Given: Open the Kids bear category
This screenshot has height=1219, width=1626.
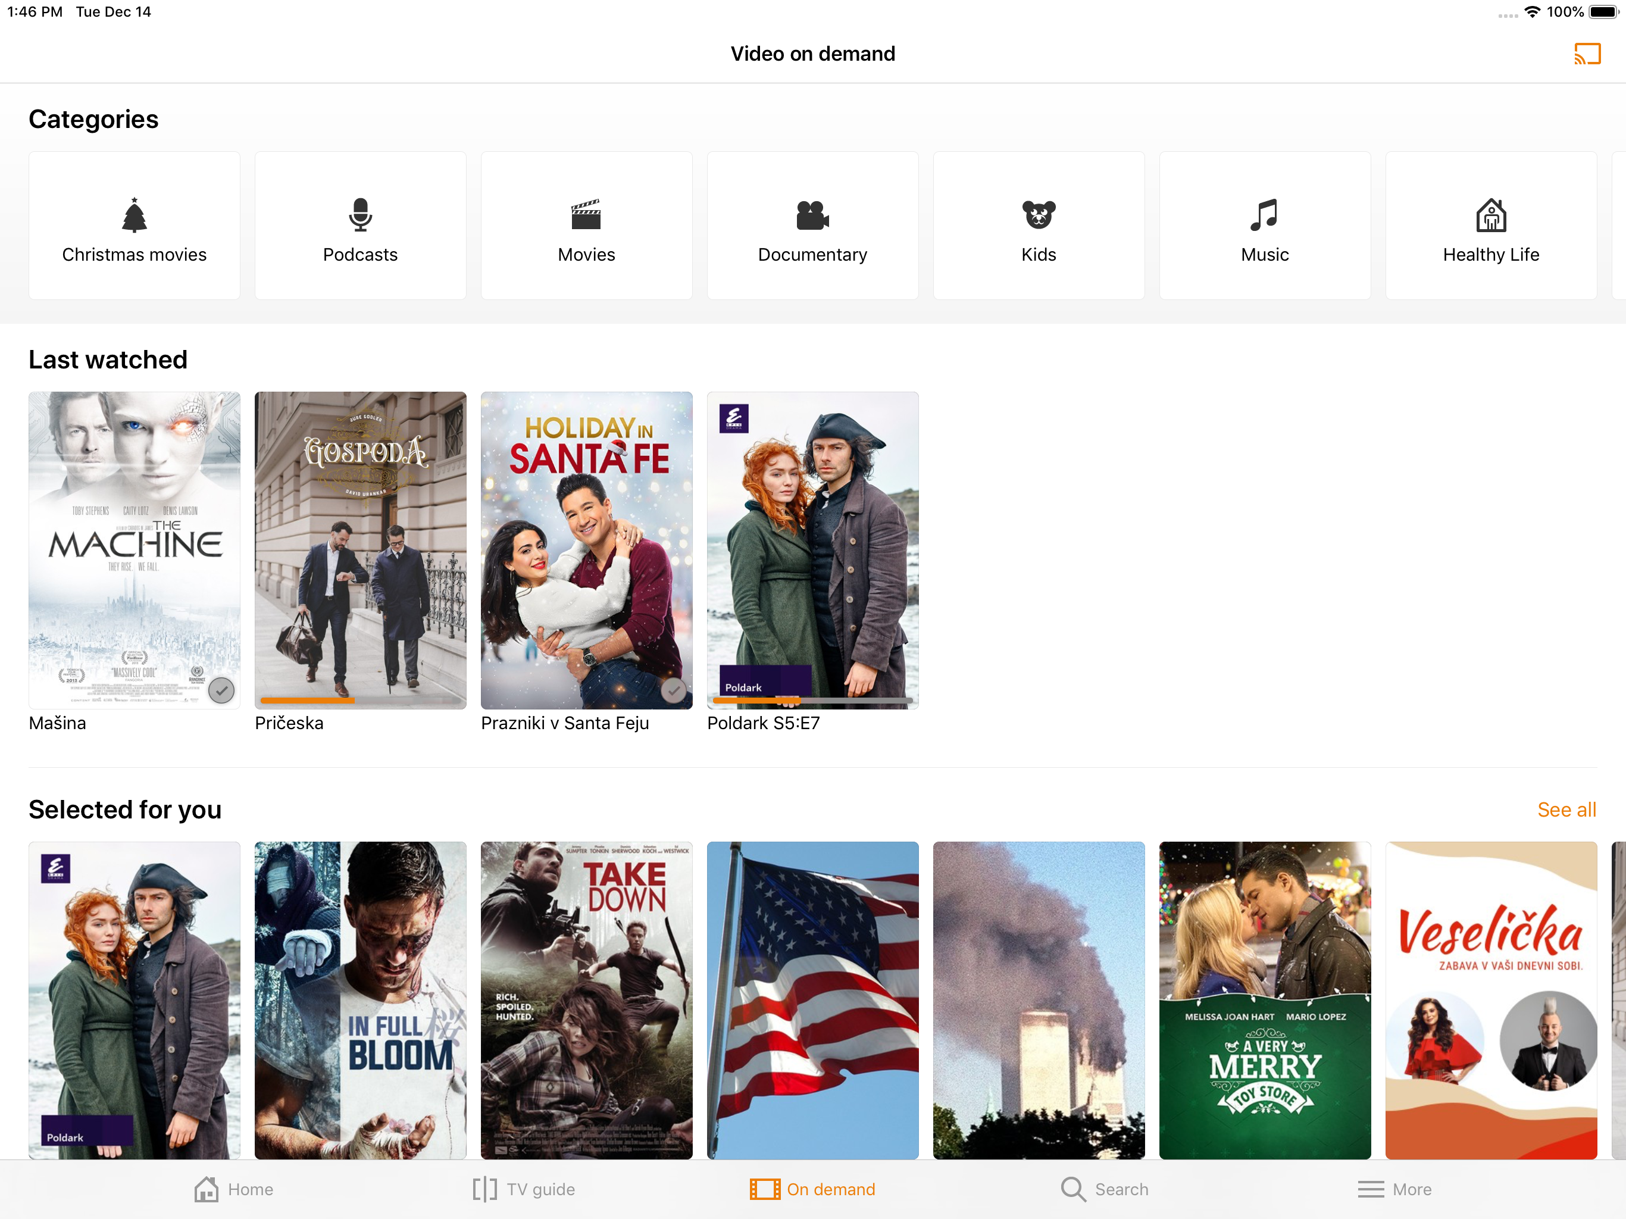Looking at the screenshot, I should coord(1038,215).
